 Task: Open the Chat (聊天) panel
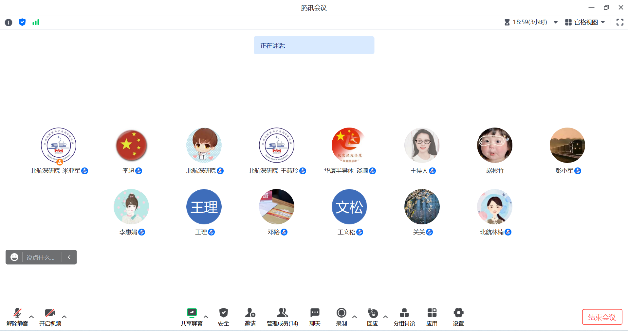tap(315, 317)
